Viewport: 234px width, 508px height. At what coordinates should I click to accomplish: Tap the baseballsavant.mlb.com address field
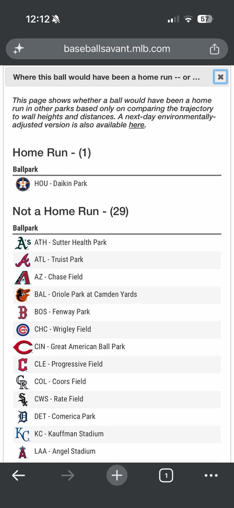coord(117,49)
